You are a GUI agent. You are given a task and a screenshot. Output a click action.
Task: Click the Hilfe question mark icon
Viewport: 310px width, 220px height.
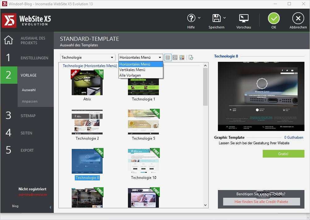(x=191, y=18)
